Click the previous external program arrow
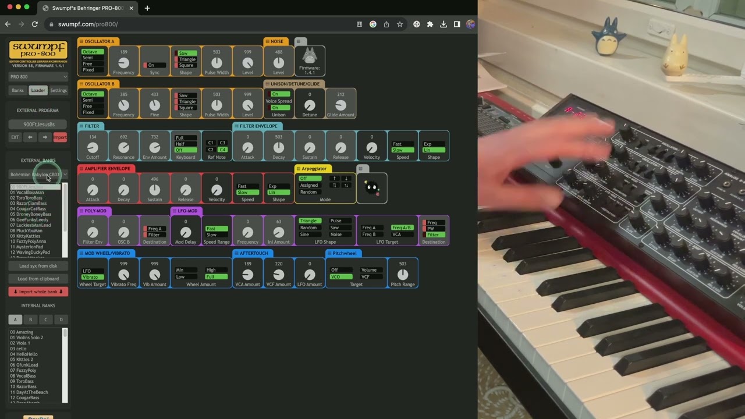Image resolution: width=745 pixels, height=419 pixels. click(30, 137)
